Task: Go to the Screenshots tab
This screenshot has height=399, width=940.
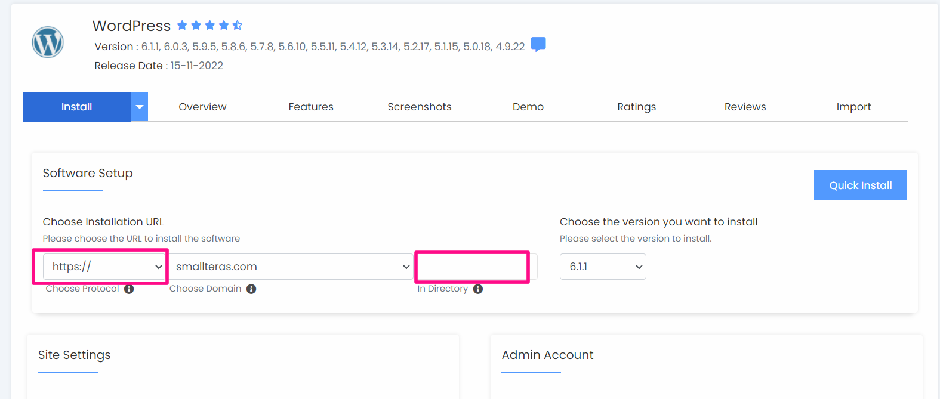Action: (x=420, y=107)
